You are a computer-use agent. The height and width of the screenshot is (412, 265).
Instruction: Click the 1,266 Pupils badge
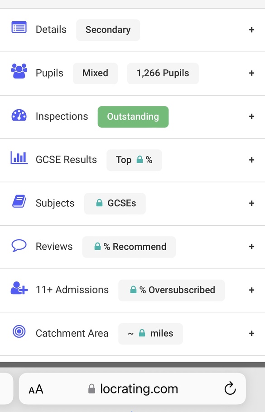click(x=163, y=73)
